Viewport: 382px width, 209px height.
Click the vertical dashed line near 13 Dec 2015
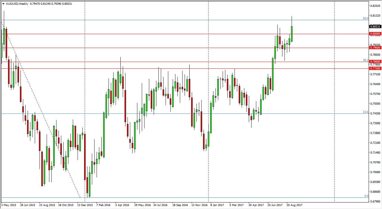(x=85, y=119)
